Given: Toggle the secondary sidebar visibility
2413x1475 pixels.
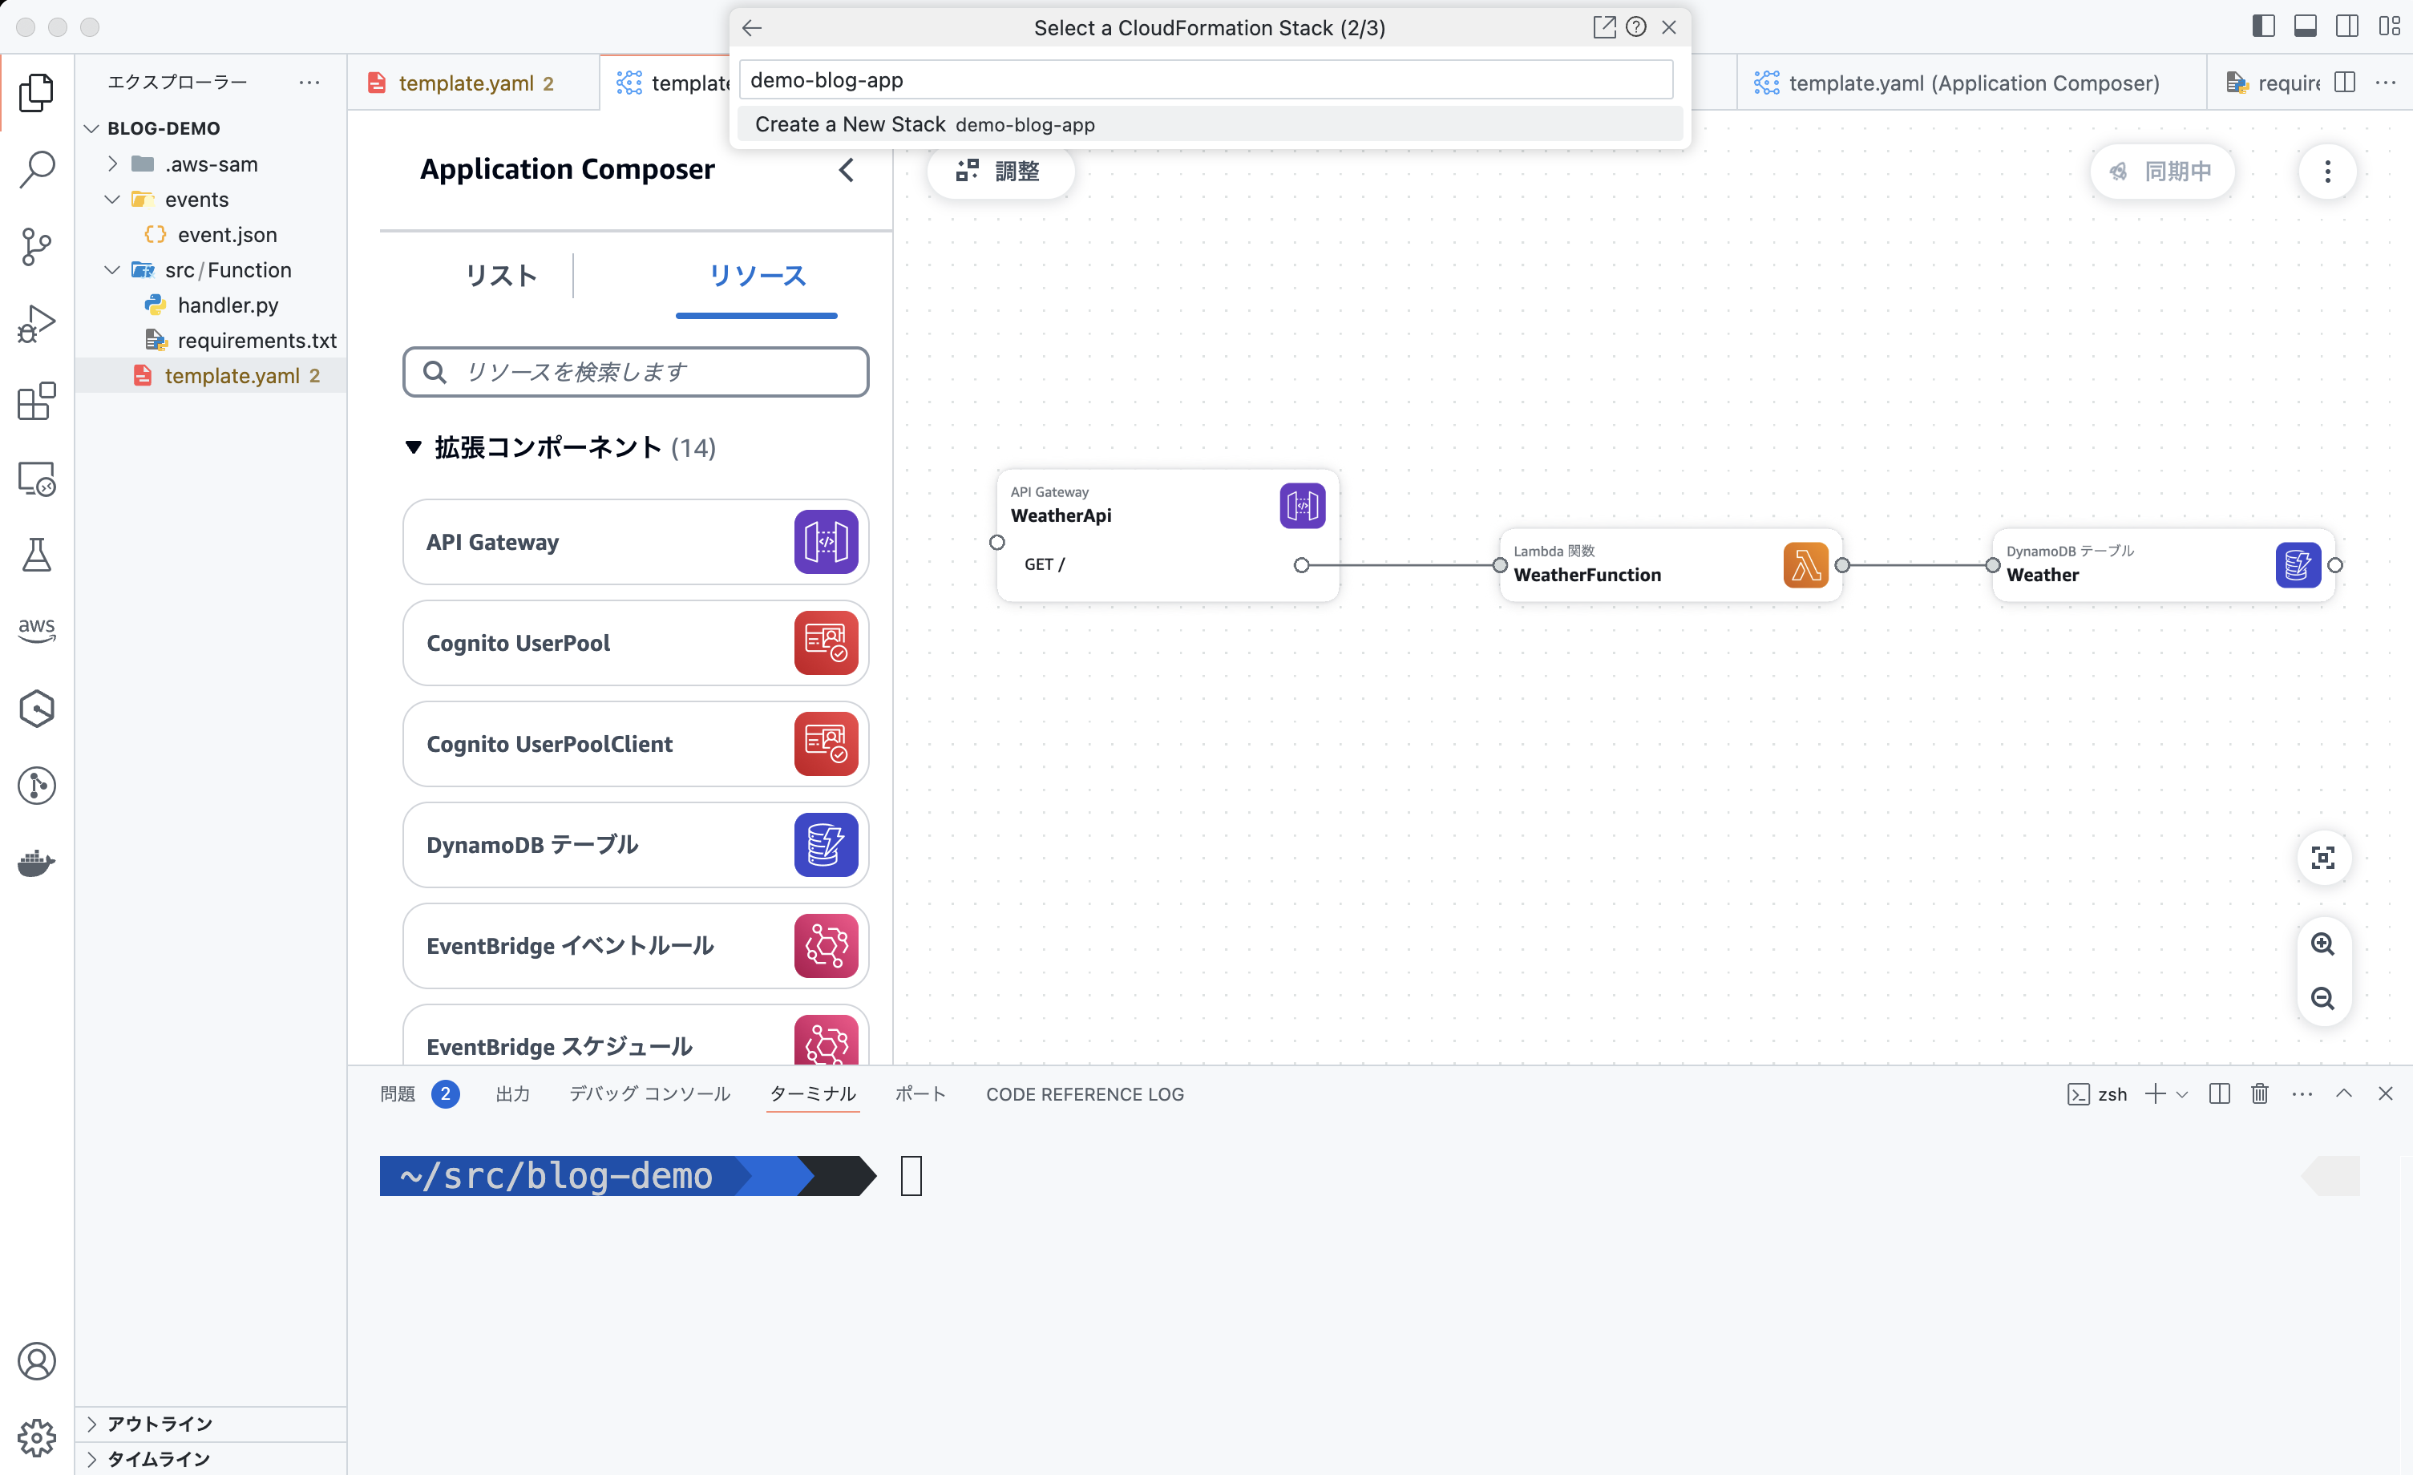Looking at the screenshot, I should click(x=2347, y=26).
